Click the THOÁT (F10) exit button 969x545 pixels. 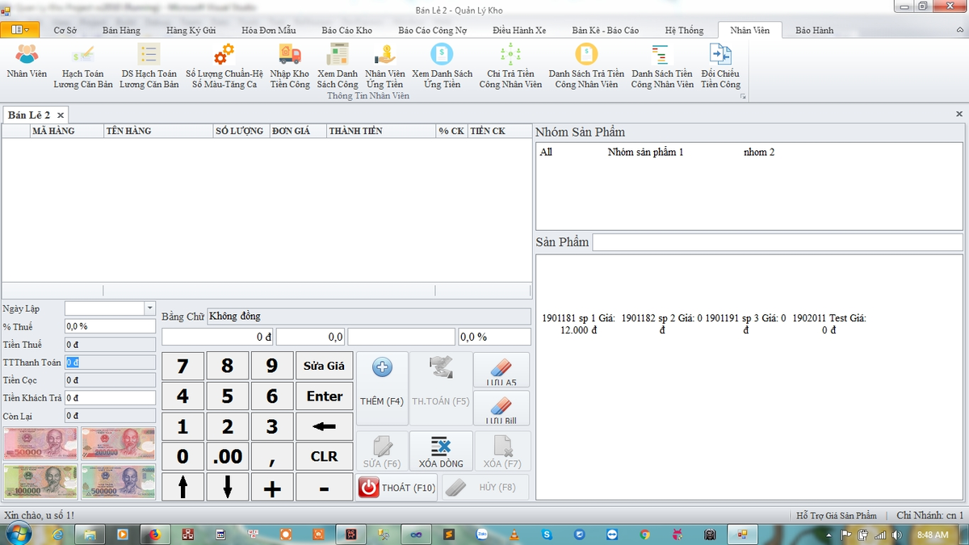click(x=396, y=487)
